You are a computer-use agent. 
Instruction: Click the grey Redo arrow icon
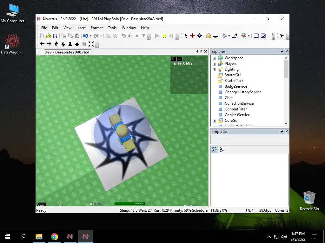(x=96, y=36)
